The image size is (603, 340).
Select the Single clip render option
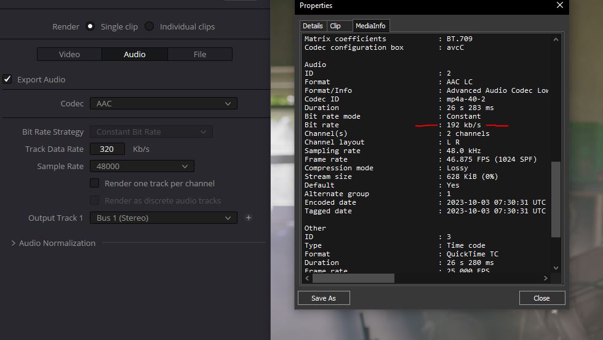tap(90, 26)
